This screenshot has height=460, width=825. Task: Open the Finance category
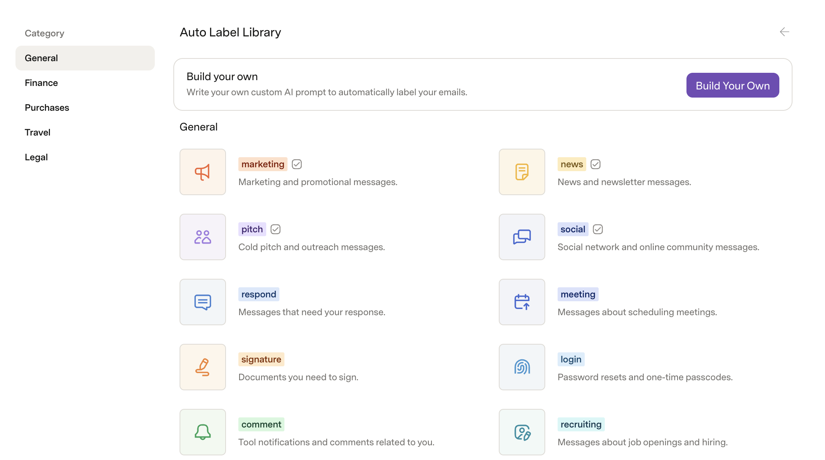[85, 83]
